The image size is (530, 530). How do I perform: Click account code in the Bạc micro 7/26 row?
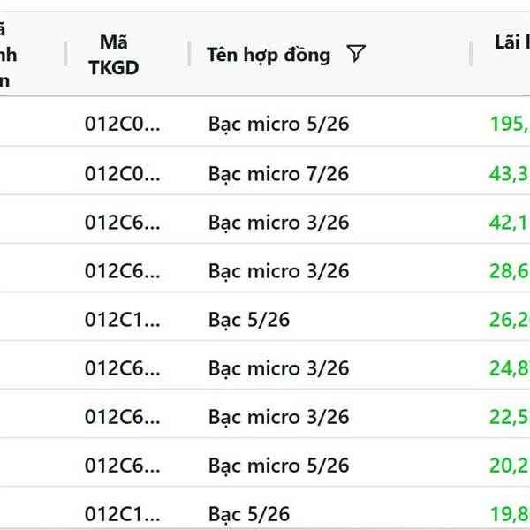pos(123,174)
